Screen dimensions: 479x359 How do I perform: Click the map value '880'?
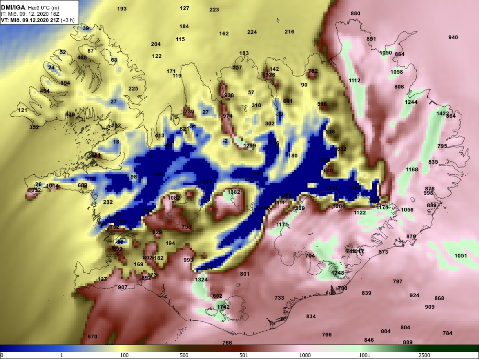point(355,13)
